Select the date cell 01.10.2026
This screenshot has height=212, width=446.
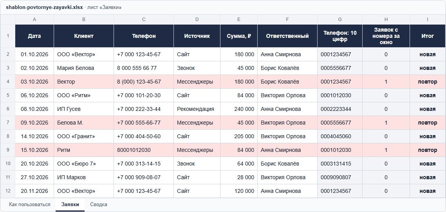(x=34, y=54)
